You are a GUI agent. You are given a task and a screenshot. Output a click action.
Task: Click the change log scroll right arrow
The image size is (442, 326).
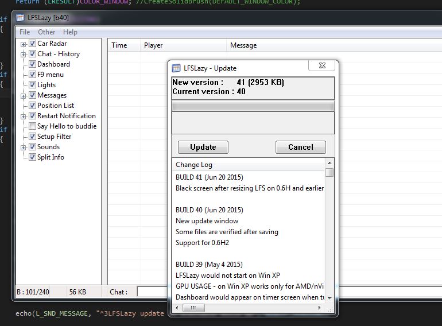coord(319,308)
